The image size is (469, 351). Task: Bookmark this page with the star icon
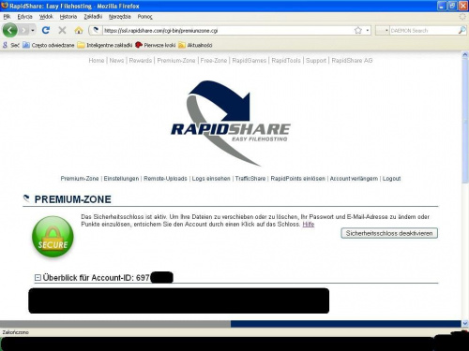[358, 30]
